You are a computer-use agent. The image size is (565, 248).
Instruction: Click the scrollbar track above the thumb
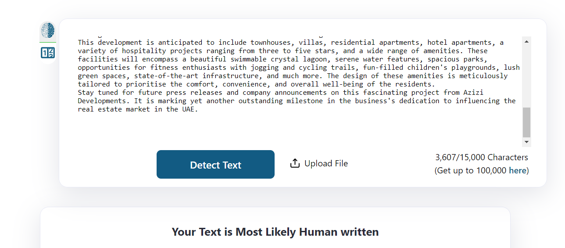point(526,75)
